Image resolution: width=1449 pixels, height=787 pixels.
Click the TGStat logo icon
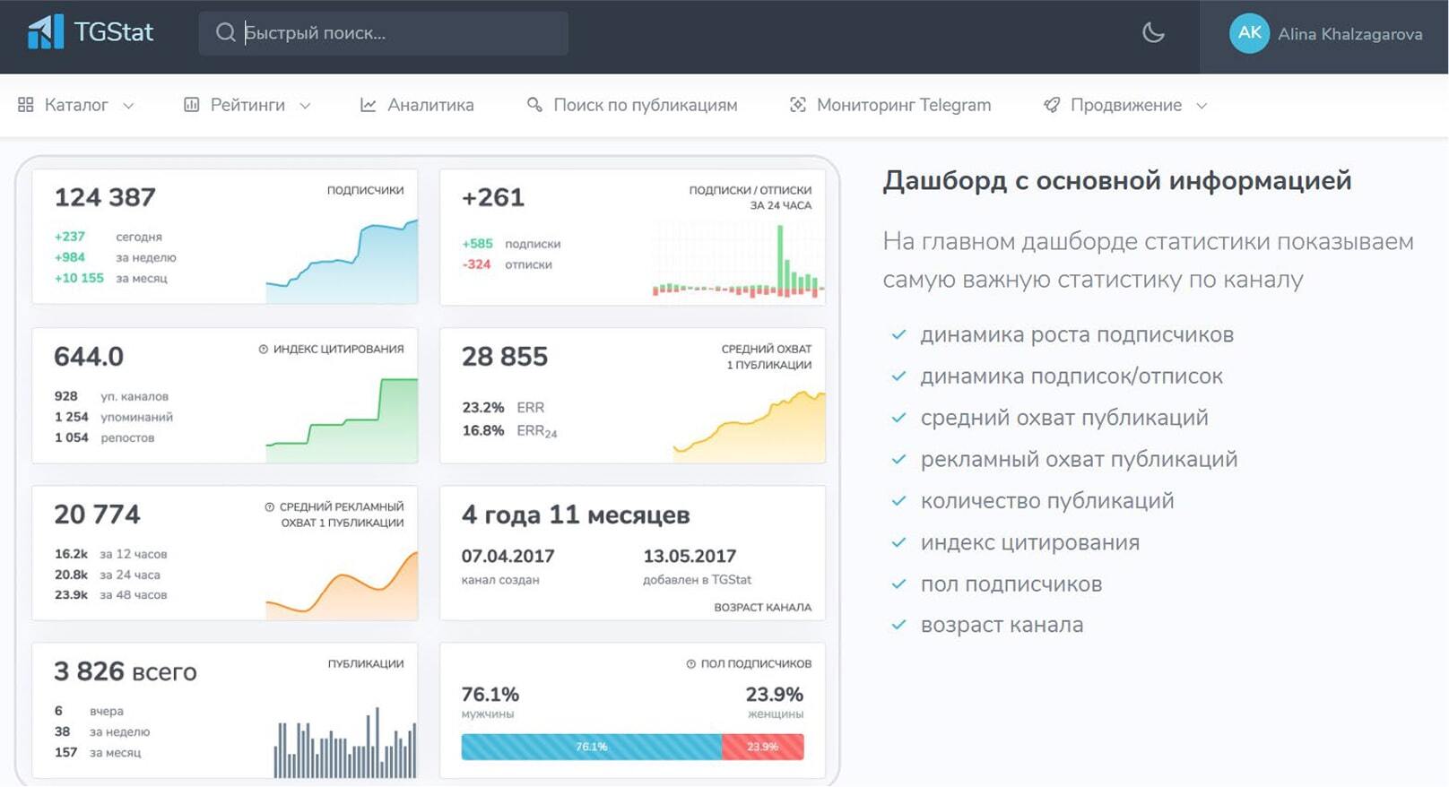[46, 32]
